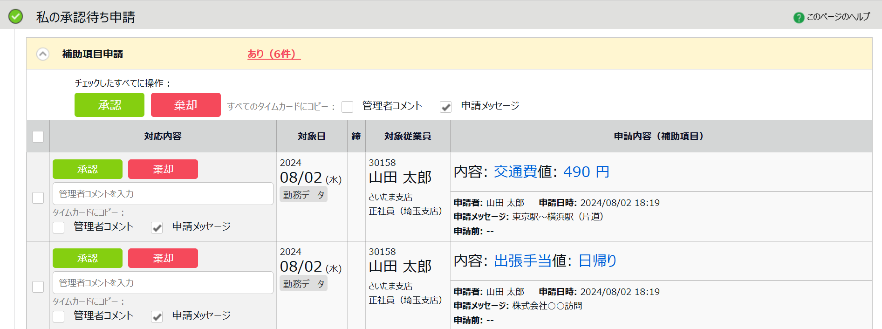Click the 交通費 content link
Screen dimensions: 882x329
tap(515, 171)
